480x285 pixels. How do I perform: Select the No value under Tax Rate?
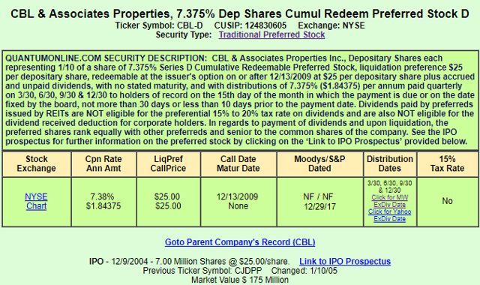tap(447, 201)
